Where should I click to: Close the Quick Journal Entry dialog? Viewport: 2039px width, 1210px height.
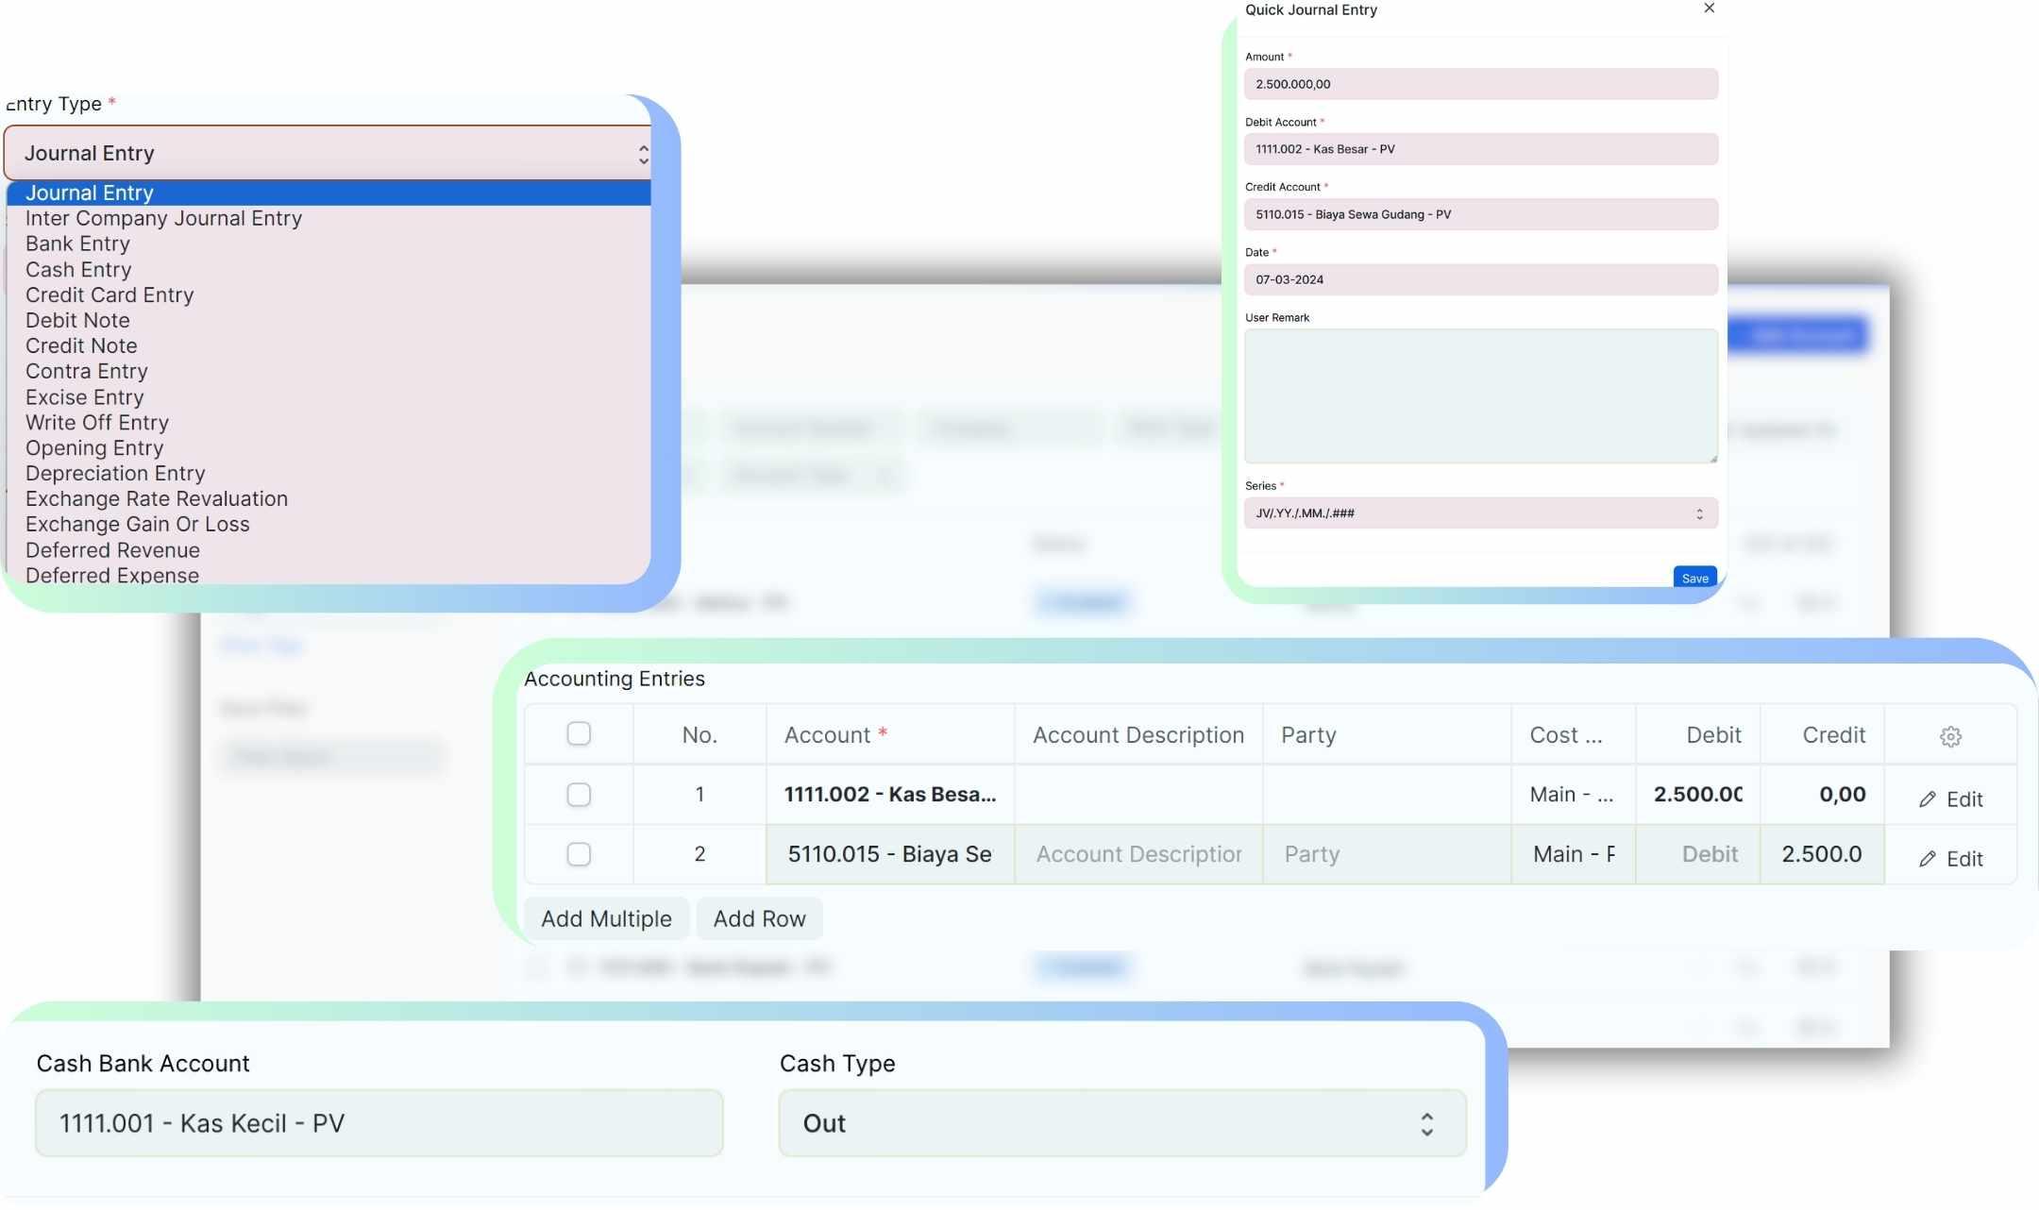coord(1709,8)
